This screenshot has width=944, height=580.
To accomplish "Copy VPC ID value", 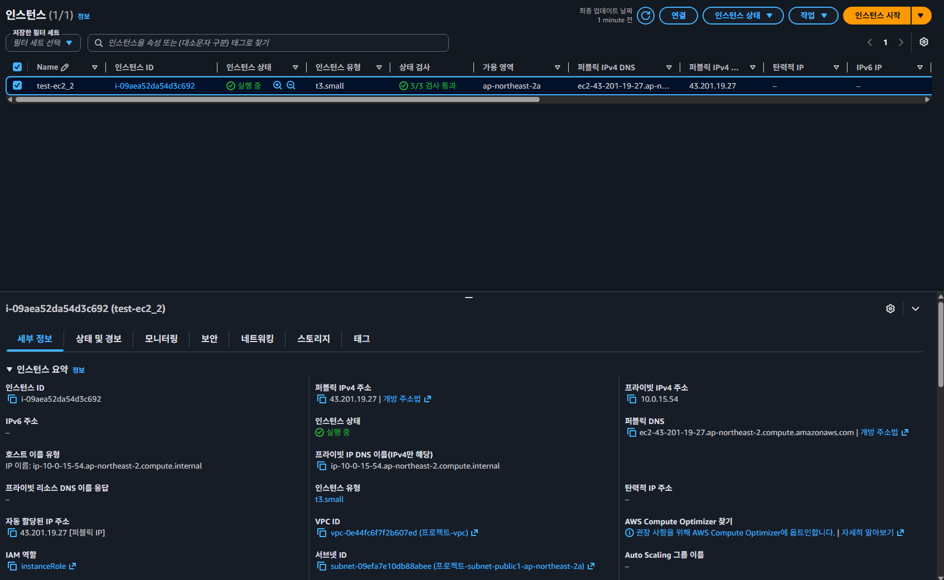I will point(322,533).
